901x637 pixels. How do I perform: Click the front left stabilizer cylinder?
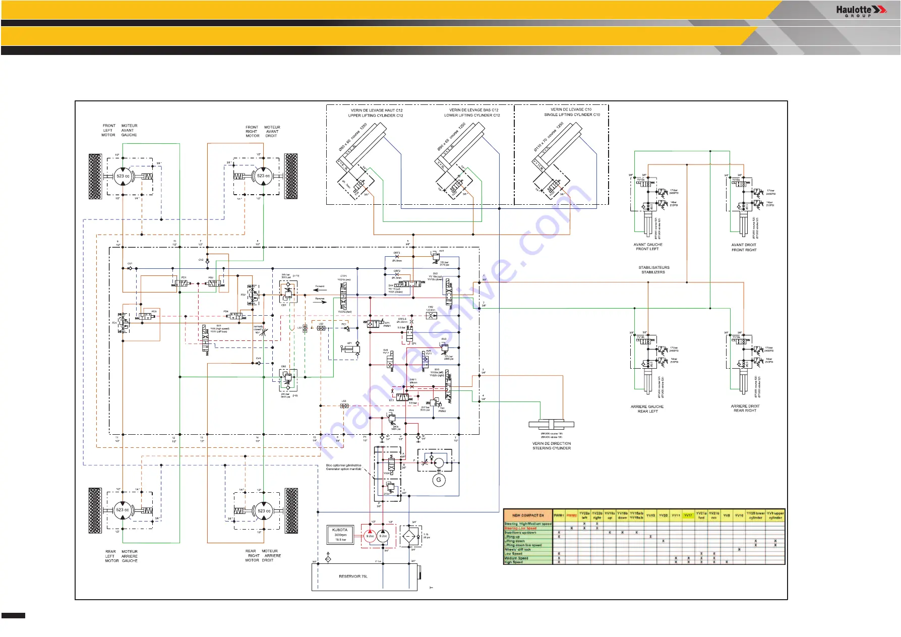pos(648,223)
